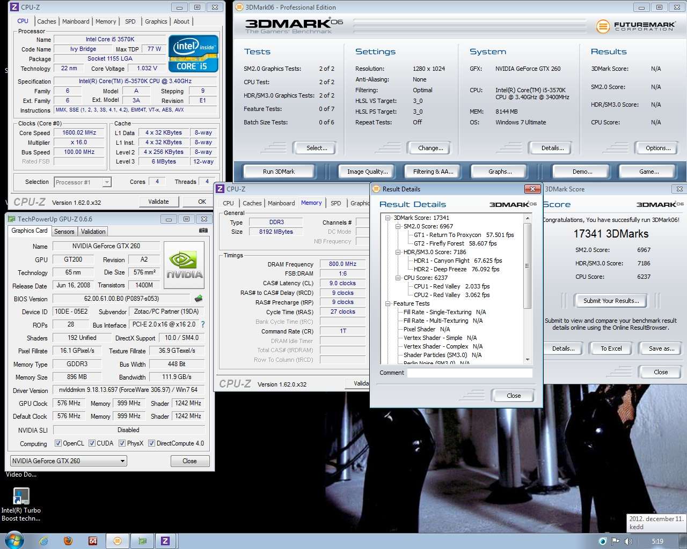Click the GPU-Z title bar icon
Screen dimensions: 687x549
(11, 219)
